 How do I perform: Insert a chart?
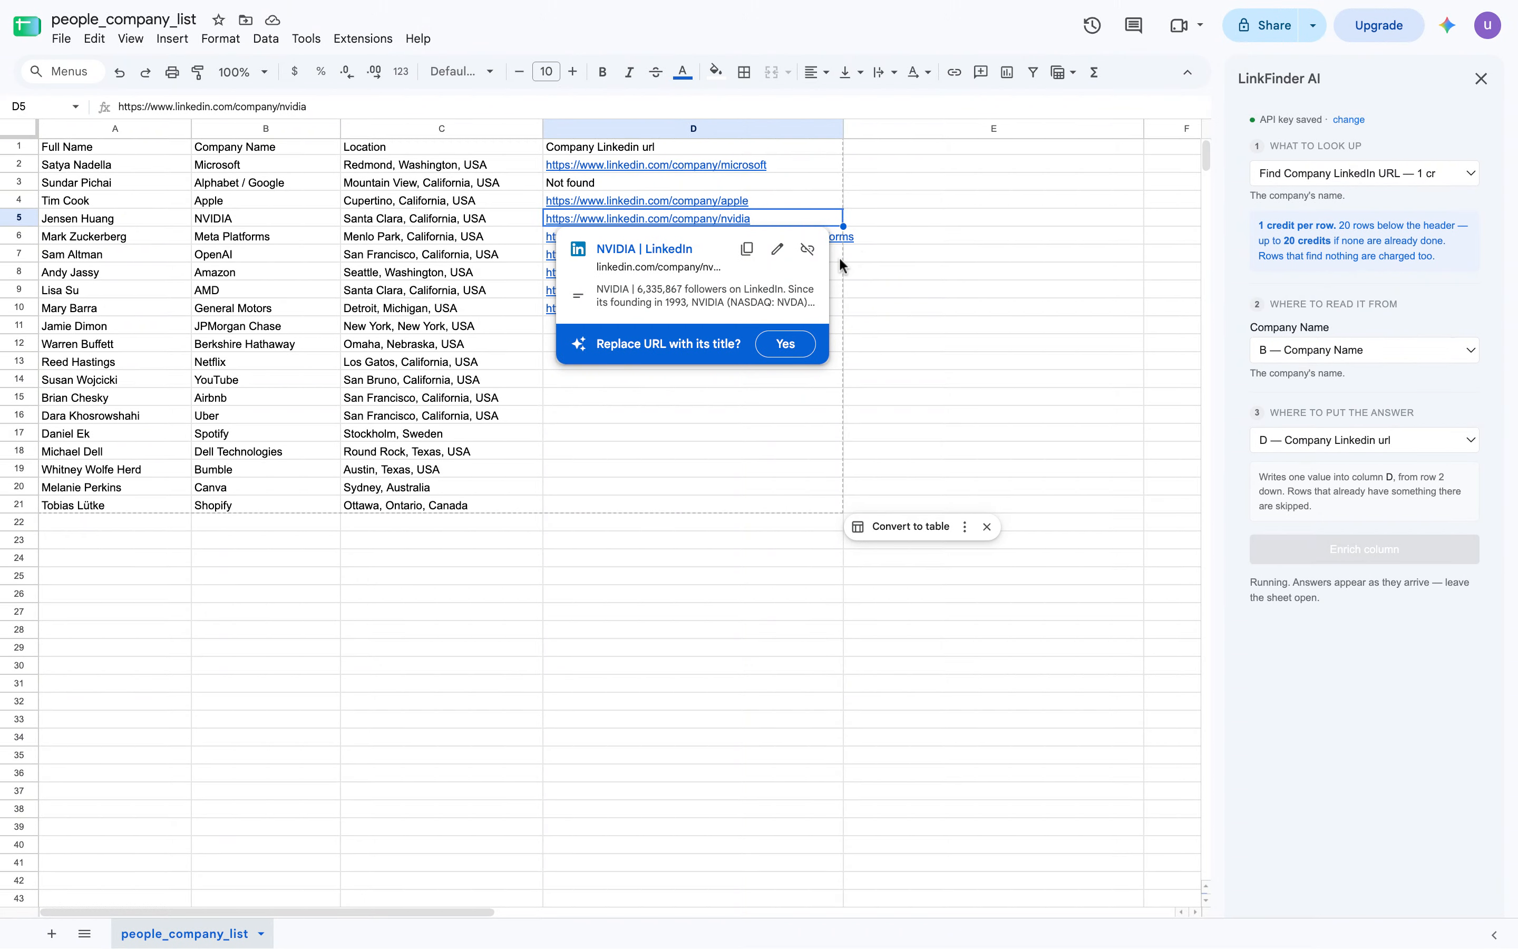point(1007,72)
